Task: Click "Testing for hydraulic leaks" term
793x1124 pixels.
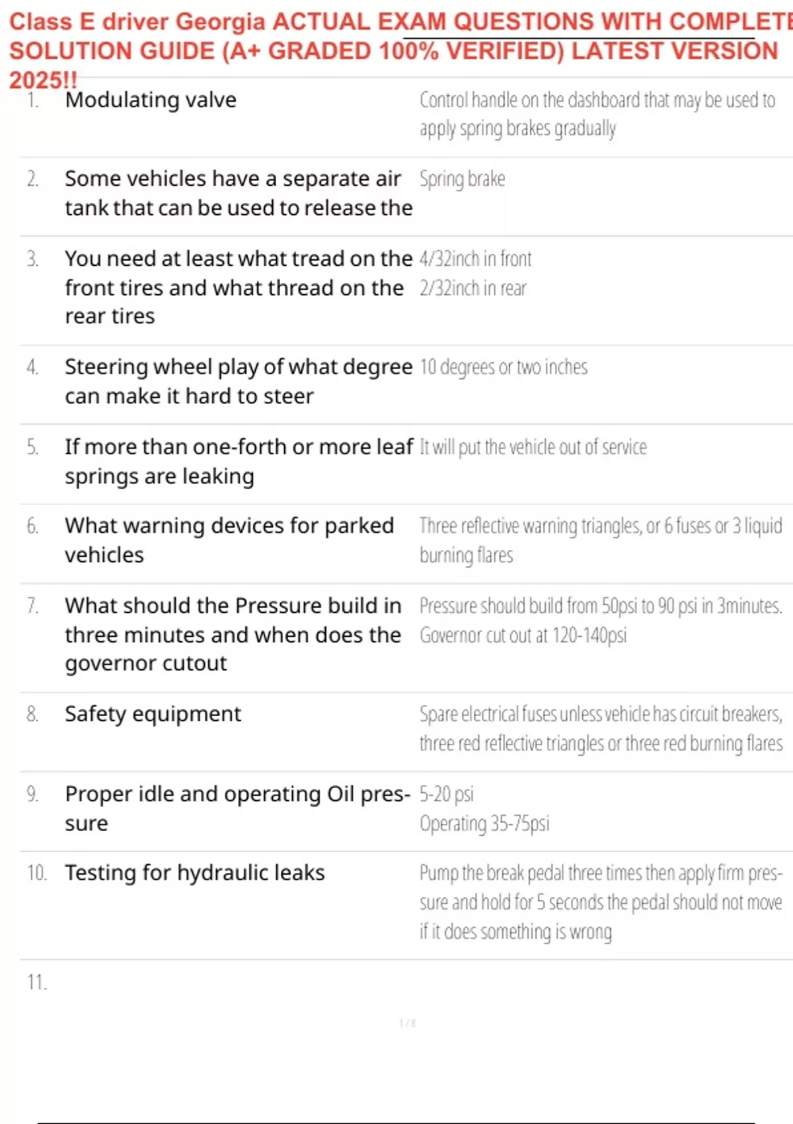Action: point(194,873)
